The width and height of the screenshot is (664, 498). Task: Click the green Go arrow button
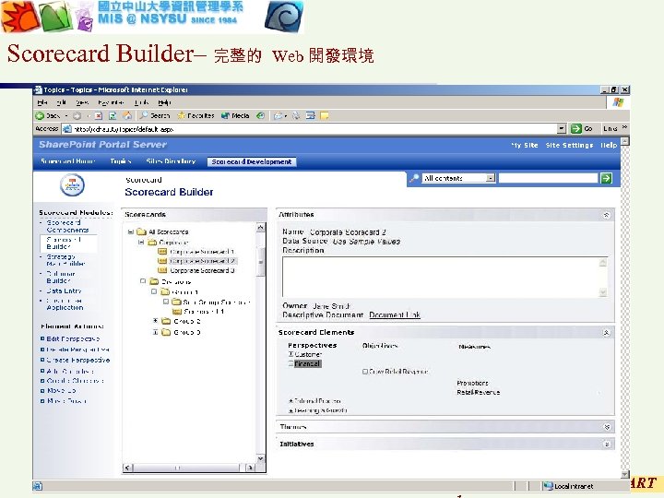coord(575,129)
